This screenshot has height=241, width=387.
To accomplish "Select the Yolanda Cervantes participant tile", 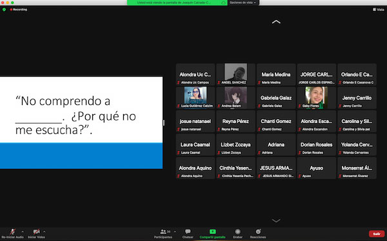I will (357, 144).
